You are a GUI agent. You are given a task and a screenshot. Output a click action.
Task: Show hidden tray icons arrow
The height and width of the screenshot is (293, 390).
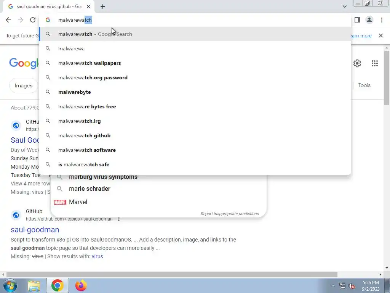coord(333,286)
